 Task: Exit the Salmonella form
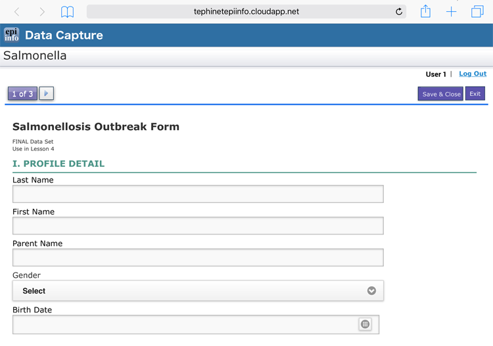[x=475, y=94]
